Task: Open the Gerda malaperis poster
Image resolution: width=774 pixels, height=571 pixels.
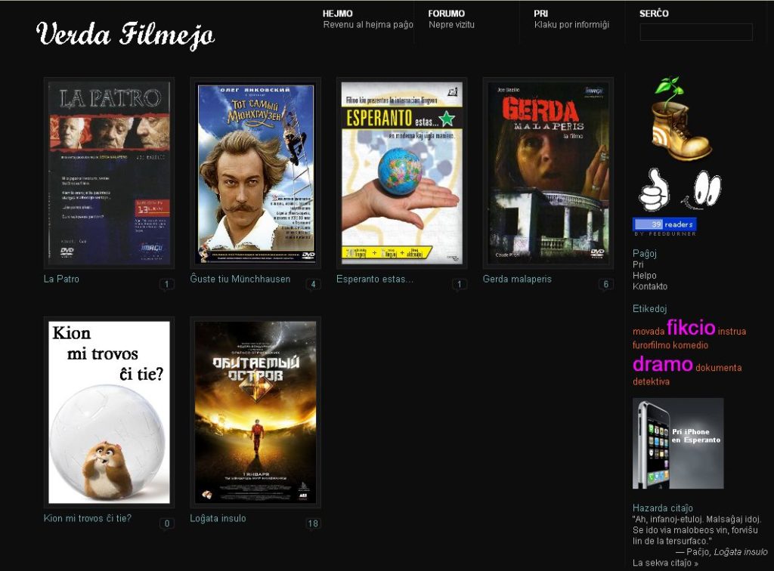Action: (x=549, y=173)
